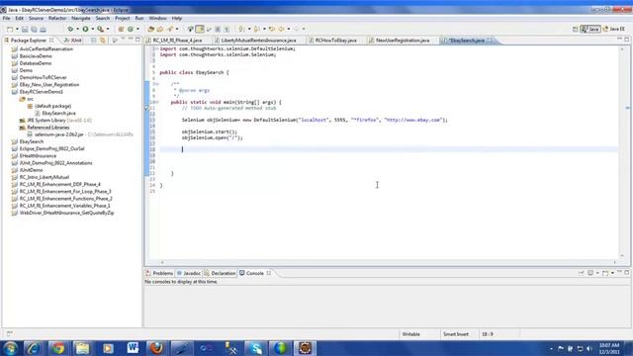The width and height of the screenshot is (633, 356).
Task: Click the Debug bug icon
Action: tap(70, 29)
